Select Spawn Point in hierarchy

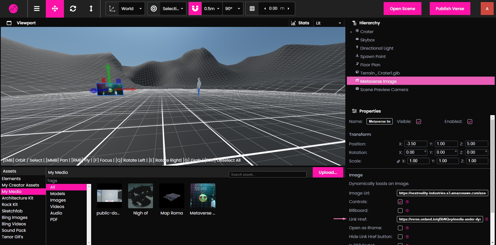pyautogui.click(x=373, y=56)
